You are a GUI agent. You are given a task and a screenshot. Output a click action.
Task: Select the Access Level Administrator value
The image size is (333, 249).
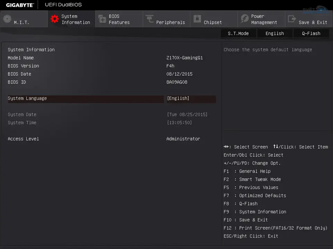point(183,139)
